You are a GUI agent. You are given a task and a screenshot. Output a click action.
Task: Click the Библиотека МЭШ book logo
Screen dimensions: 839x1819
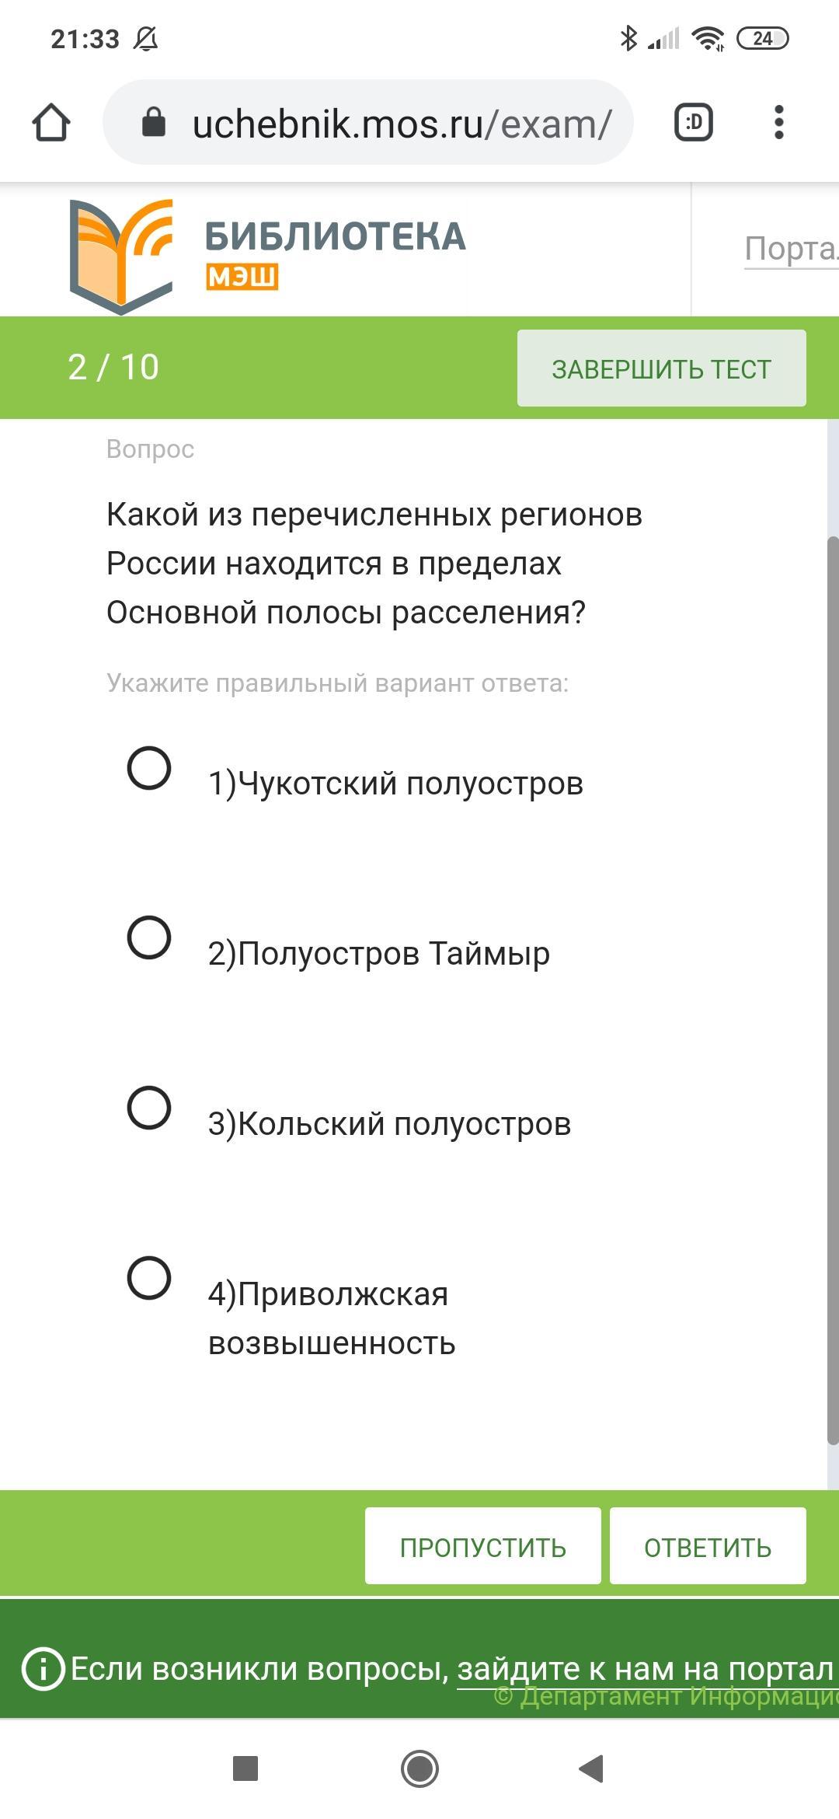pyautogui.click(x=121, y=255)
